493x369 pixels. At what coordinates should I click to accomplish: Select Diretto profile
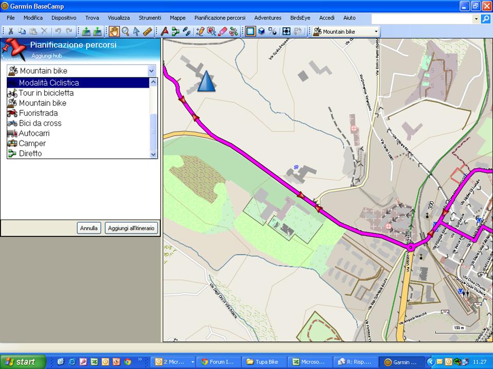pyautogui.click(x=78, y=153)
